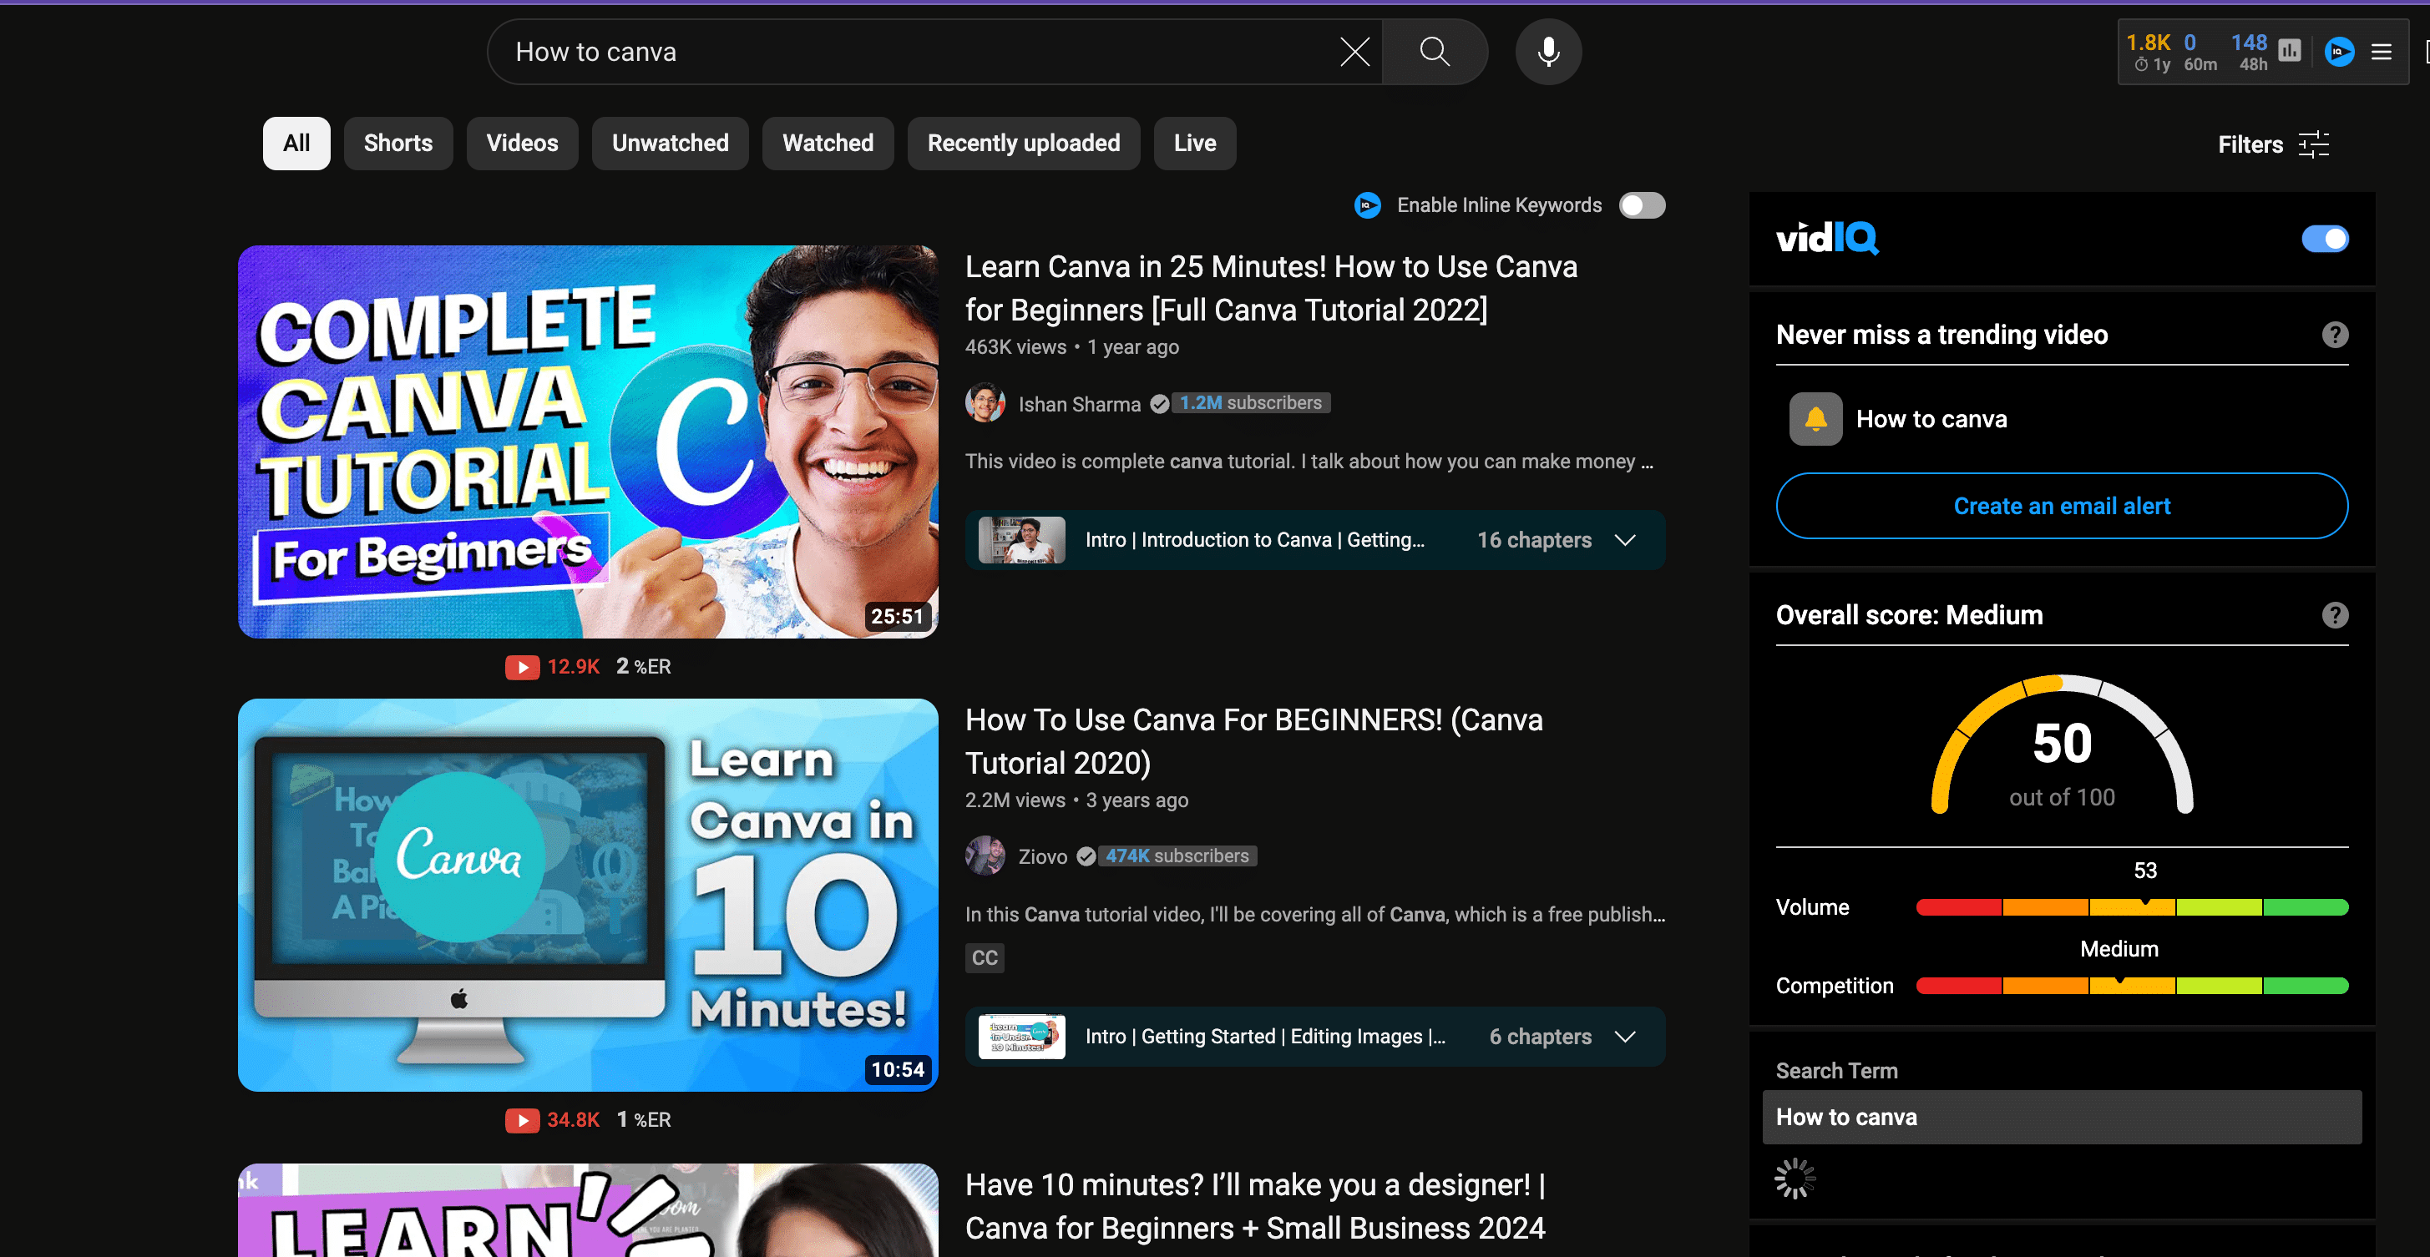The width and height of the screenshot is (2430, 1257).
Task: Click the YouTube search magnifier icon
Action: (x=1432, y=50)
